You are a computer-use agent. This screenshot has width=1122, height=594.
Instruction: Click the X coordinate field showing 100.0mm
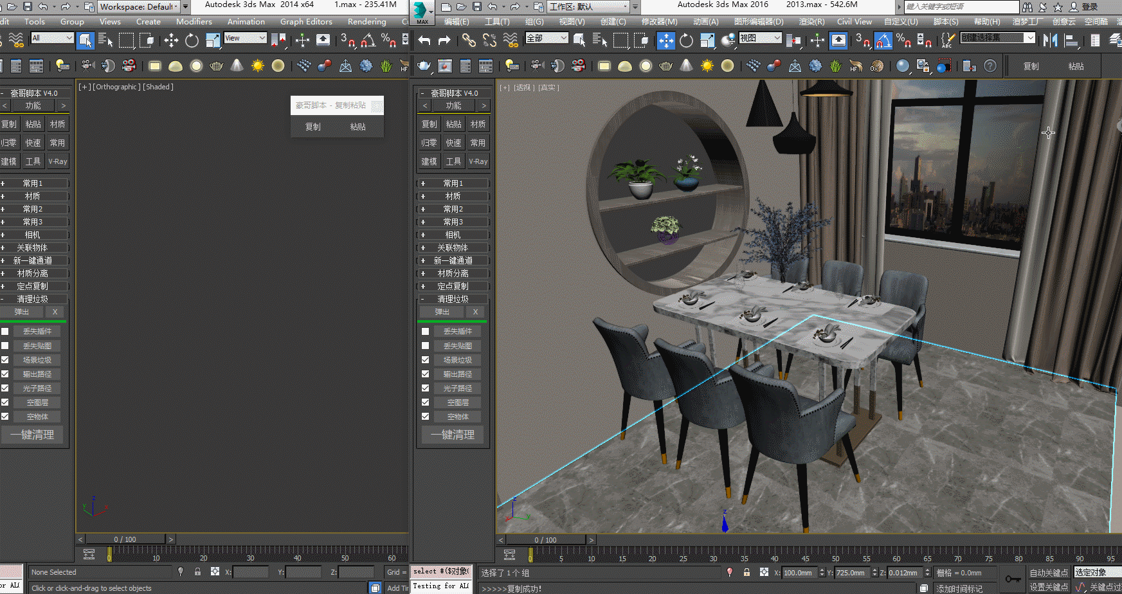[799, 572]
